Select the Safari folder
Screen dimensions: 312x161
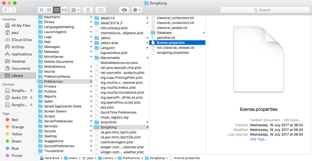(65, 101)
